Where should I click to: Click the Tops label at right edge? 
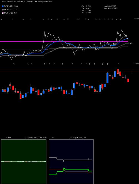tap(136, 19)
